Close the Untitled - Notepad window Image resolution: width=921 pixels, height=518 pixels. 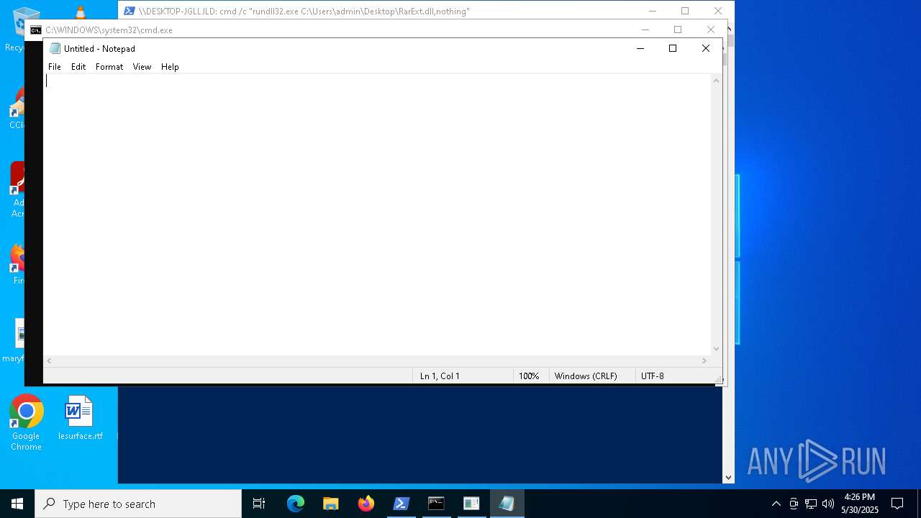706,48
